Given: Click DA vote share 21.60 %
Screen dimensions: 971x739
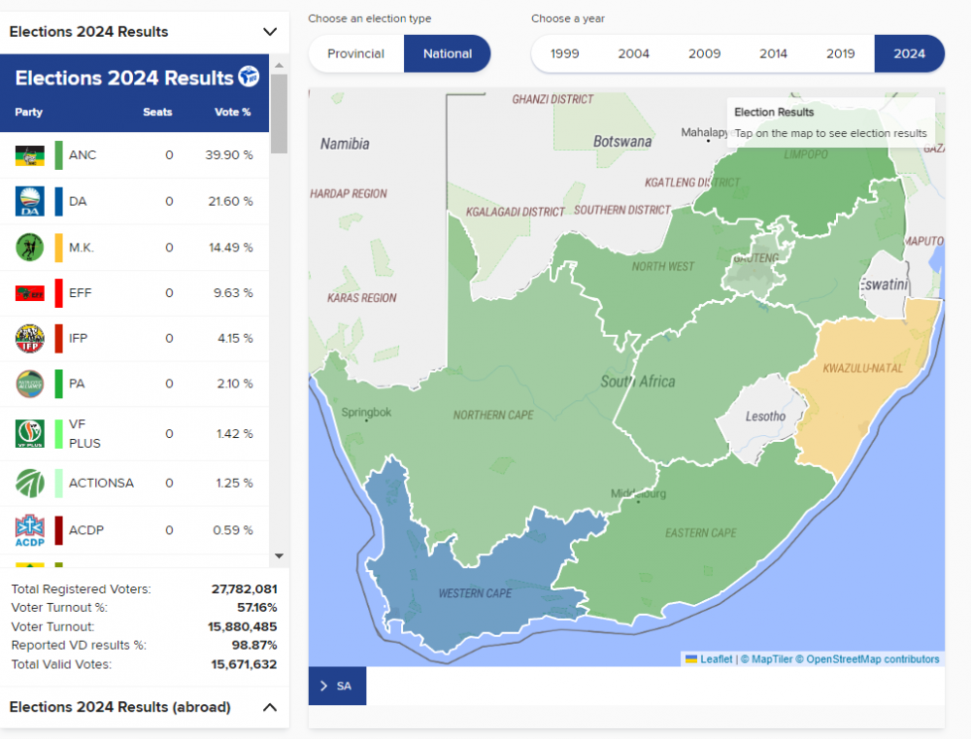Looking at the screenshot, I should [230, 201].
